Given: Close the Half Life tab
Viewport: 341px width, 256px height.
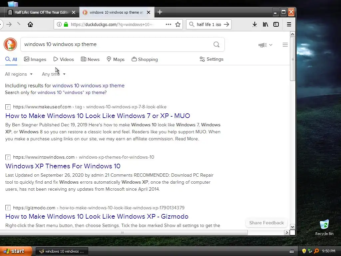Looking at the screenshot, I should (74, 12).
